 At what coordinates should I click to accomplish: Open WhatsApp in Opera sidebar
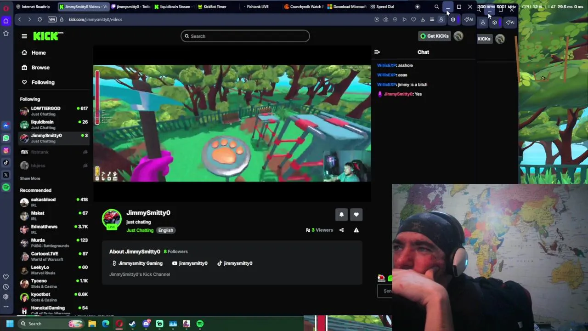tap(6, 138)
